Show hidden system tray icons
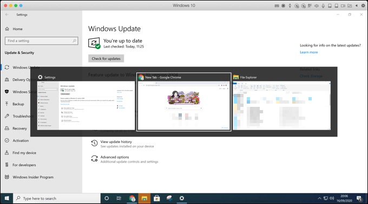The image size is (368, 204). pos(319,199)
